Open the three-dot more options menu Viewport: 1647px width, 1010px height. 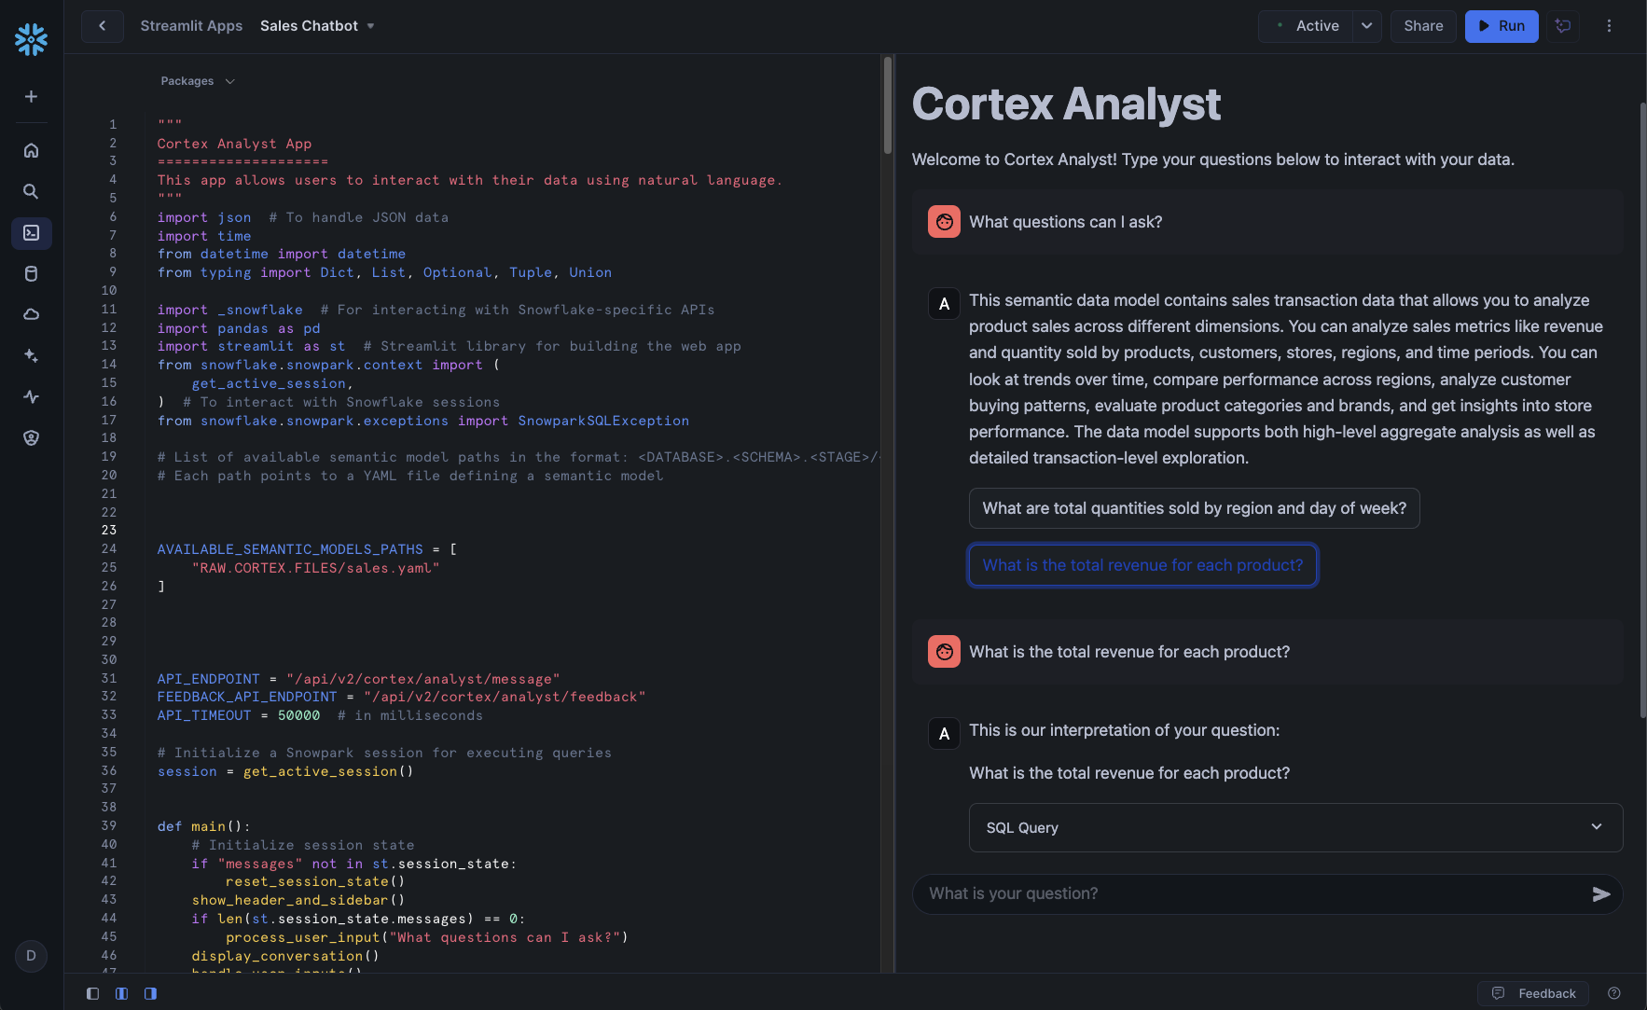pos(1609,26)
